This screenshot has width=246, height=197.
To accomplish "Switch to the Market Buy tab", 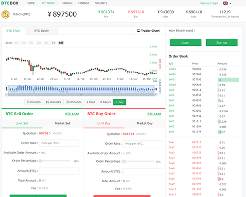I will point(145,123).
